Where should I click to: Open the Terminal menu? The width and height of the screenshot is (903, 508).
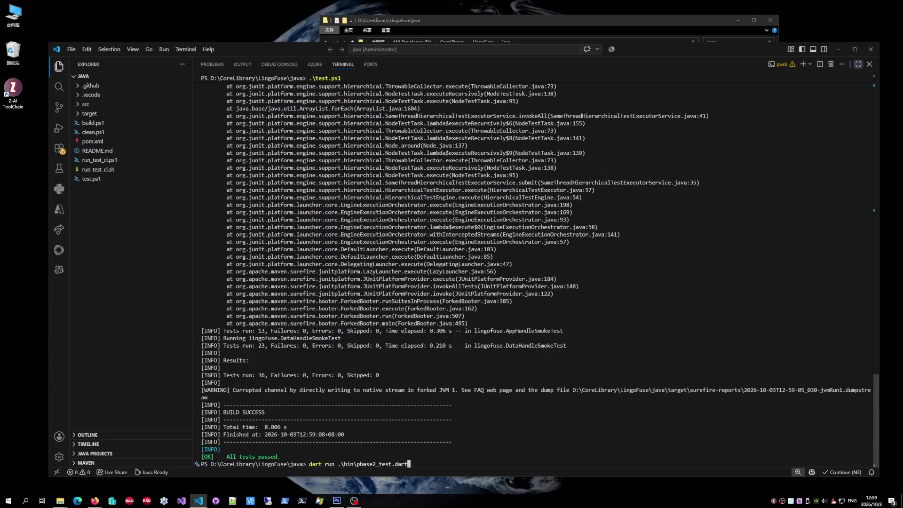pos(185,49)
